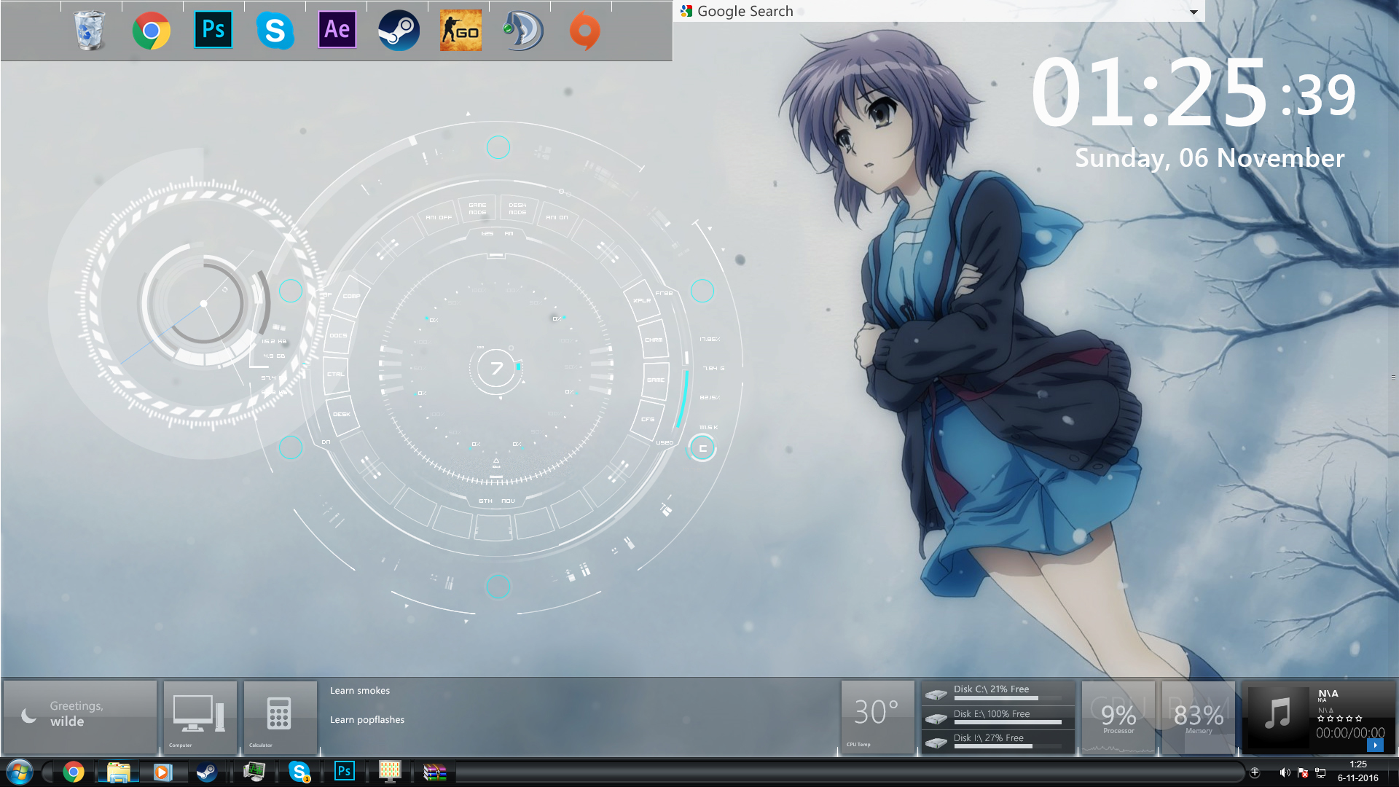Image resolution: width=1399 pixels, height=787 pixels.
Task: Click the 9% Processor tile
Action: [1118, 717]
